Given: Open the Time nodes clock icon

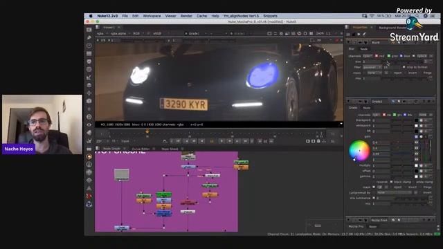Looking at the screenshot, I should coord(89,46).
